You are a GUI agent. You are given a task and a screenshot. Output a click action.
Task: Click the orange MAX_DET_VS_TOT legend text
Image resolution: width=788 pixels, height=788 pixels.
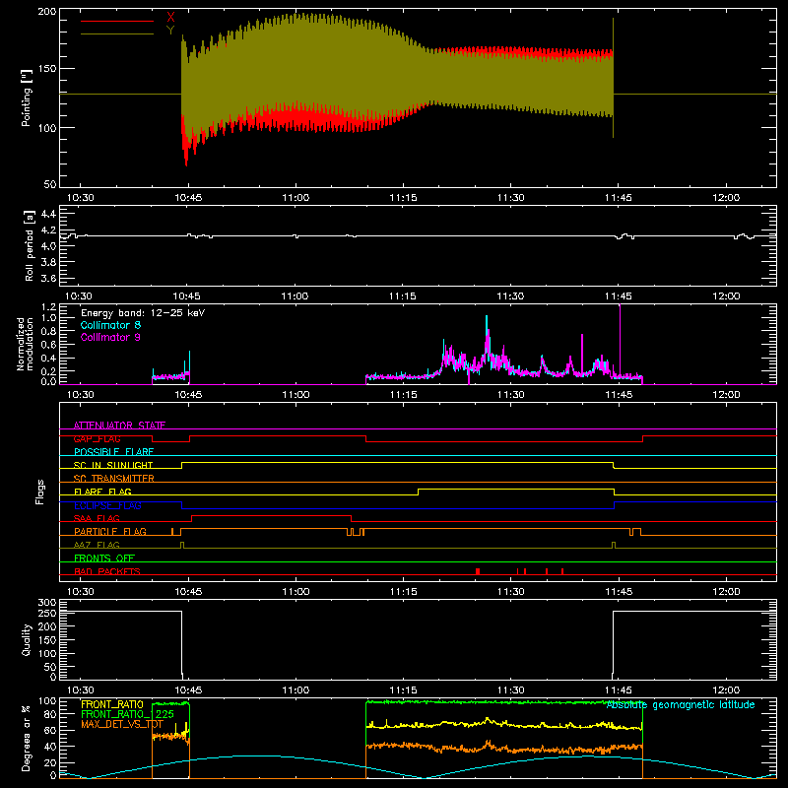tap(122, 724)
